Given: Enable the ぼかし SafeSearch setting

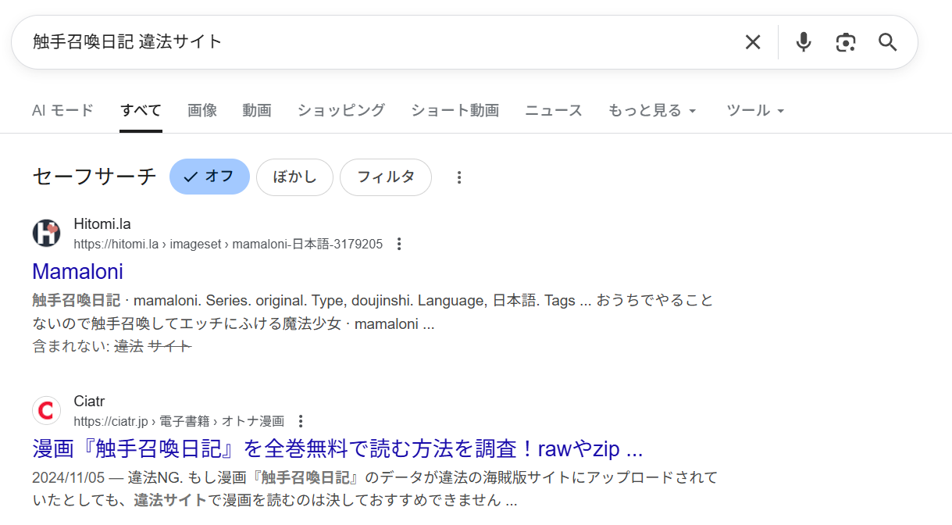Looking at the screenshot, I should point(294,177).
